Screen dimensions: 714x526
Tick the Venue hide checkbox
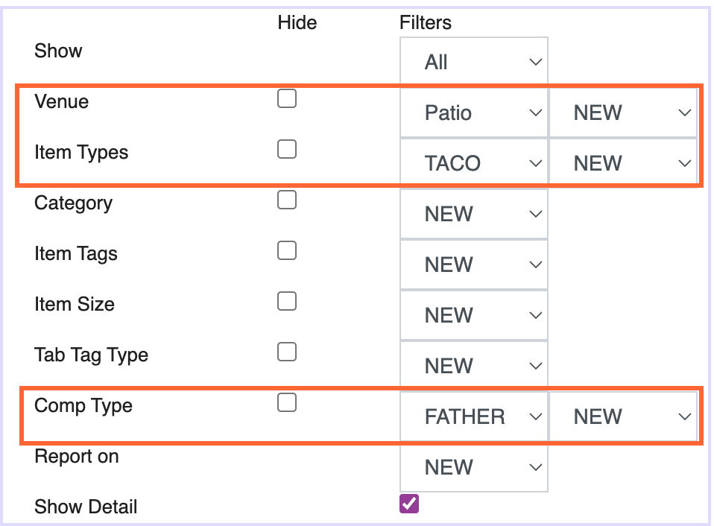(x=287, y=99)
